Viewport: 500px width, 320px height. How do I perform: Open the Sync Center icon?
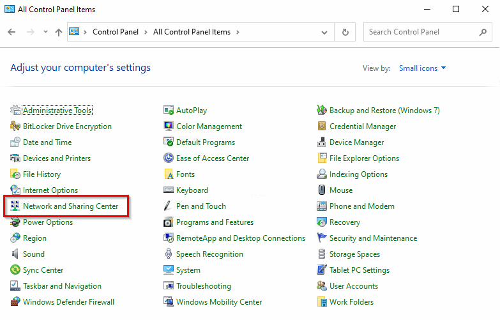click(x=15, y=270)
